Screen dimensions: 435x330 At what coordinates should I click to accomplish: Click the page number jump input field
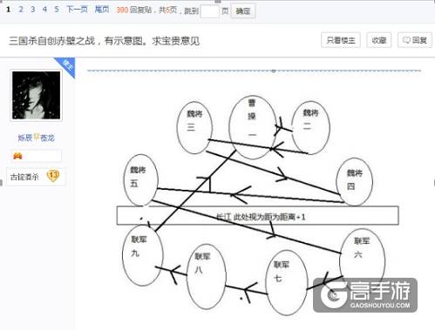click(209, 11)
